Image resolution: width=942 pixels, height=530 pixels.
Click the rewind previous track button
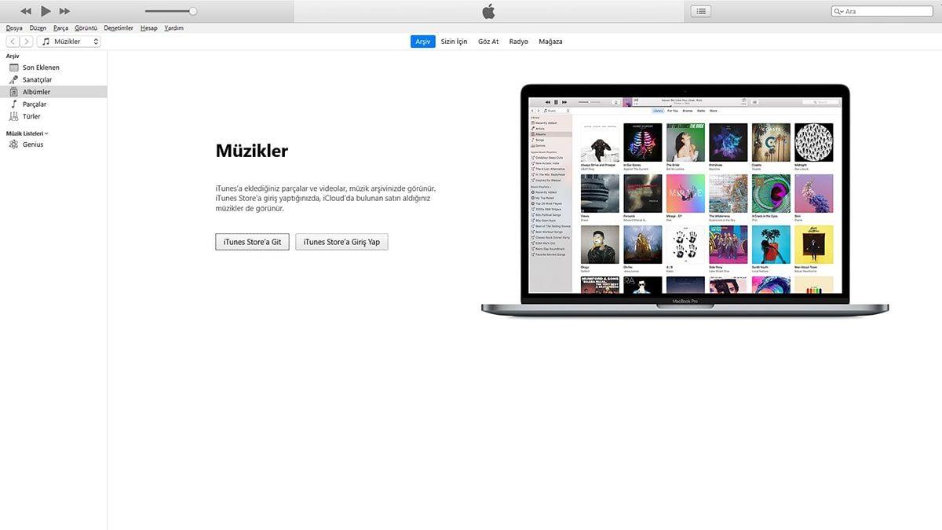(x=26, y=11)
